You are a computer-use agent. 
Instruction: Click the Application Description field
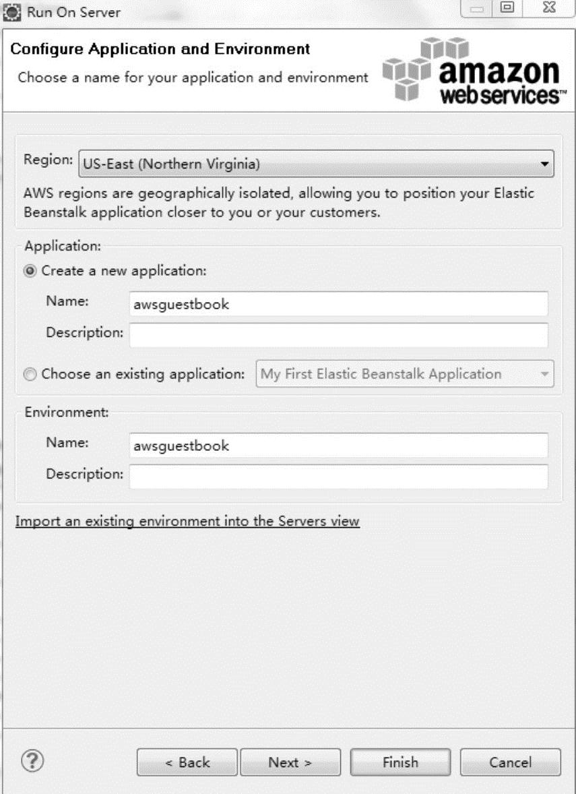[338, 334]
